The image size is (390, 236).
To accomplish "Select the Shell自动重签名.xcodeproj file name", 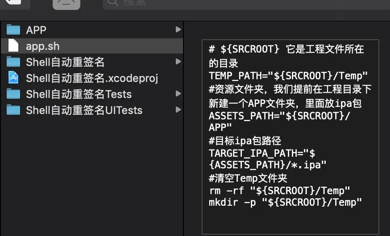I will pyautogui.click(x=92, y=78).
